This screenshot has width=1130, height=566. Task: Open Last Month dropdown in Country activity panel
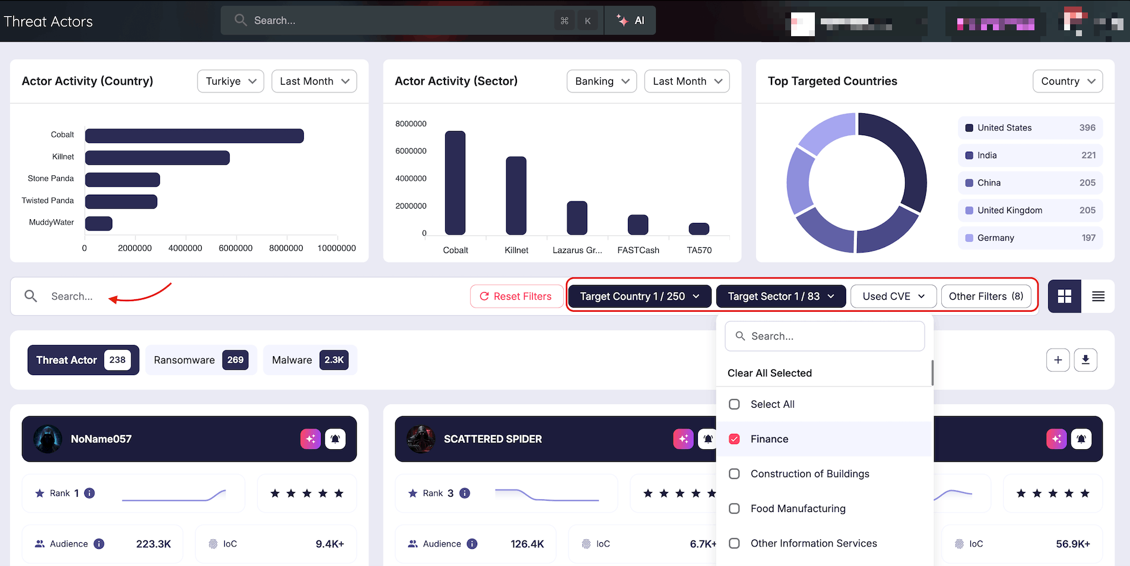pos(314,81)
